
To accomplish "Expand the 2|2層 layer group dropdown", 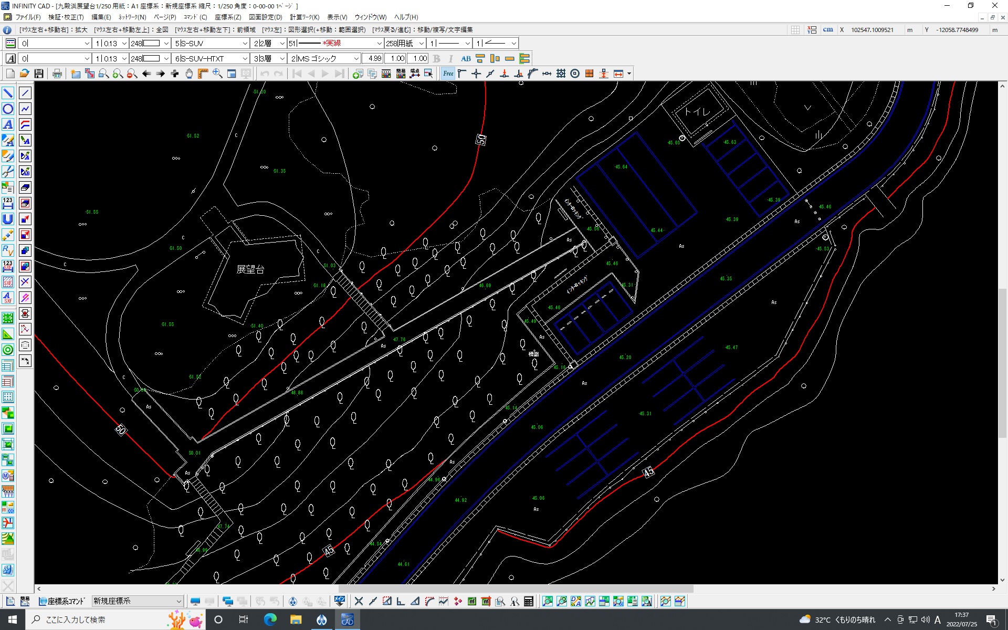I will pos(269,43).
